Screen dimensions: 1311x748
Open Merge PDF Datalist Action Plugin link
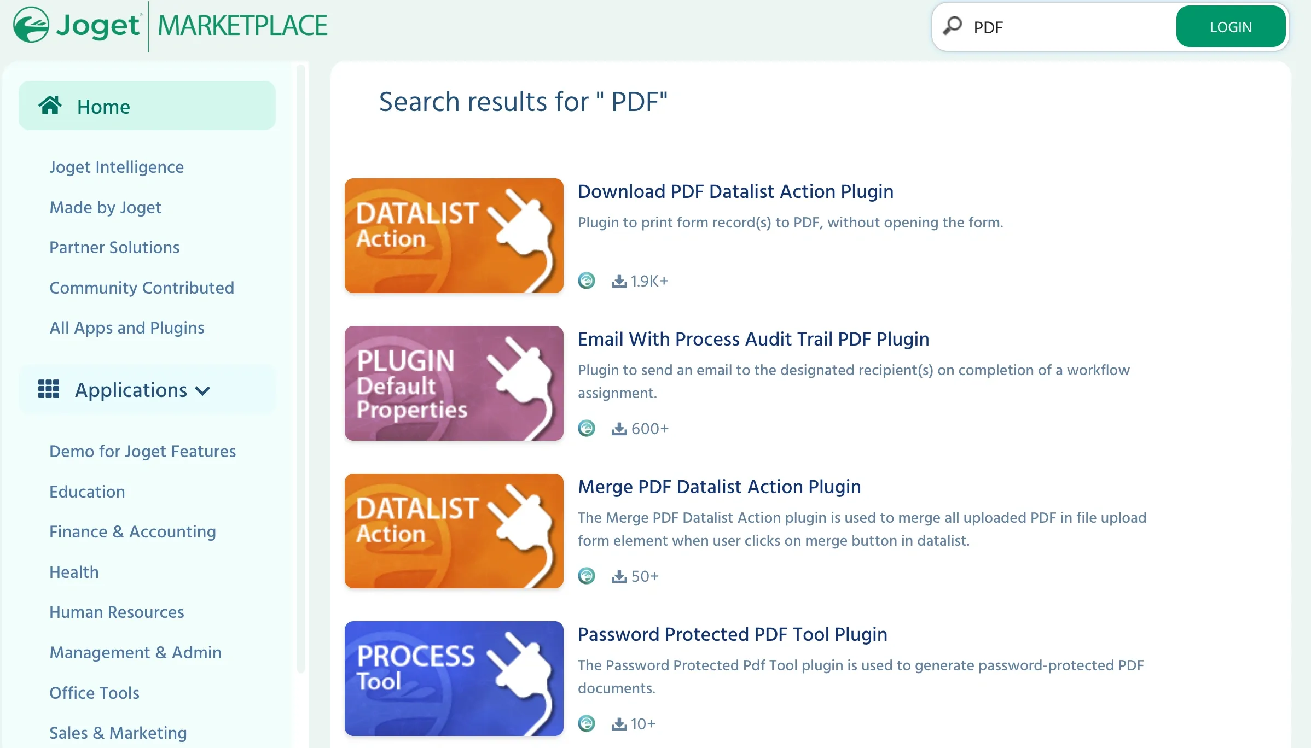point(719,487)
